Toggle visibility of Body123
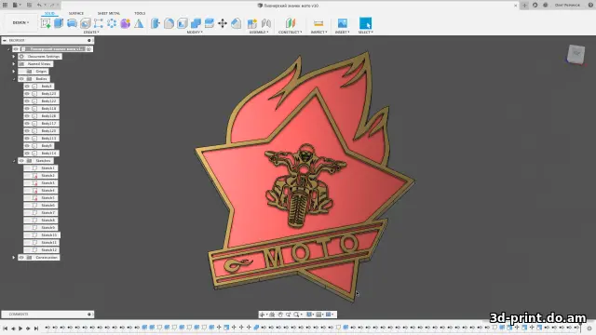 [x=27, y=93]
